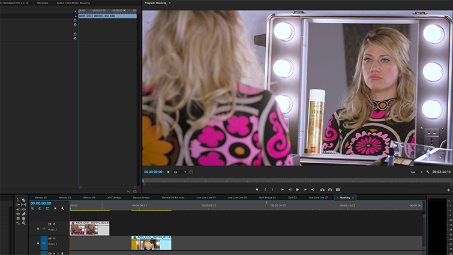The height and width of the screenshot is (255, 453).
Task: Toggle sync lock on Video 2 track
Action: 50,224
